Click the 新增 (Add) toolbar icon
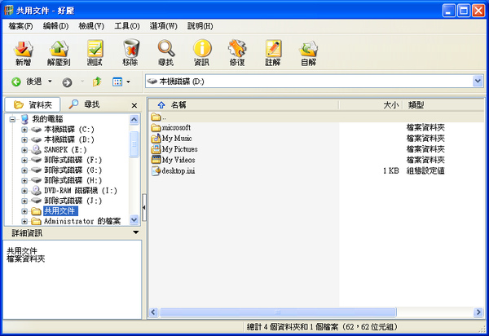The height and width of the screenshot is (336, 489). (24, 53)
